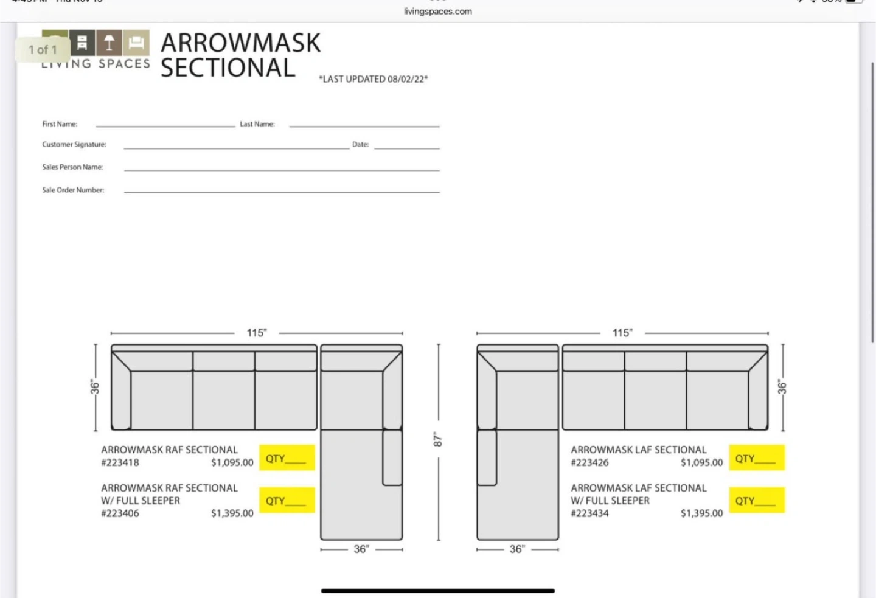The image size is (876, 598).
Task: Tap the home indicator bar at bottom
Action: (437, 590)
